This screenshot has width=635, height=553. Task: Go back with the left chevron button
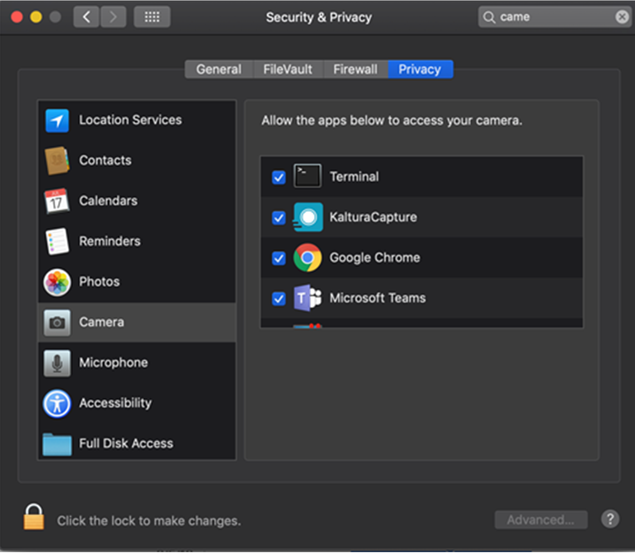[86, 17]
